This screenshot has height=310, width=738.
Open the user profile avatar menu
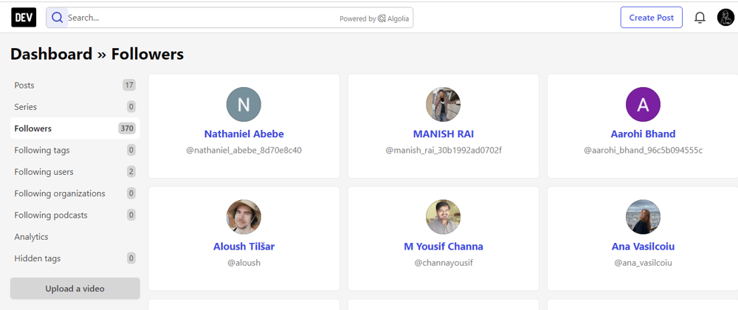pyautogui.click(x=725, y=18)
